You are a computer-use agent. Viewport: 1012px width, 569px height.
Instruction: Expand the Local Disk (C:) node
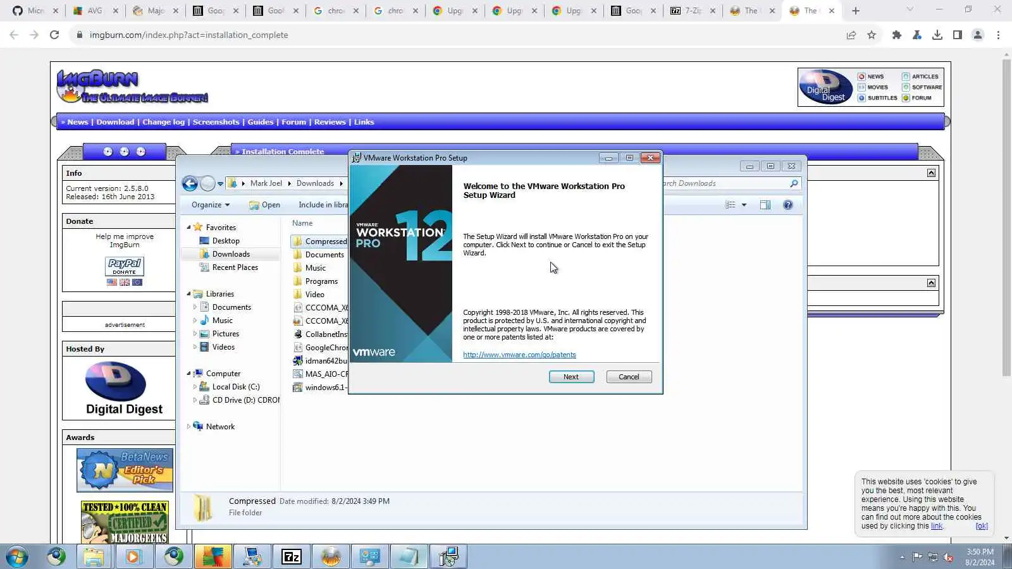click(x=195, y=387)
